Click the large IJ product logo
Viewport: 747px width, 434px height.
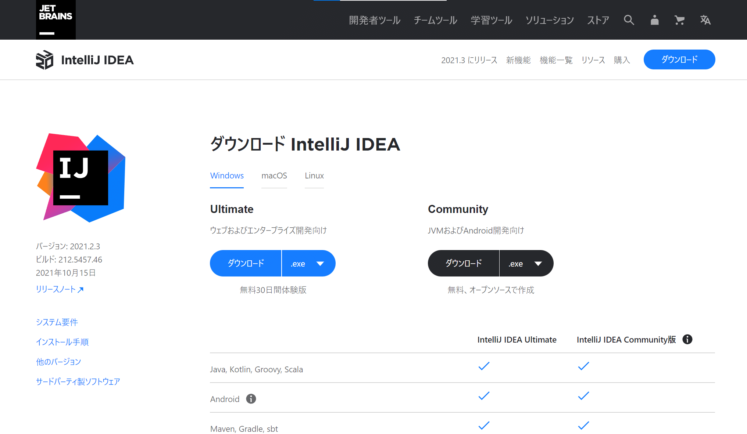(x=81, y=178)
